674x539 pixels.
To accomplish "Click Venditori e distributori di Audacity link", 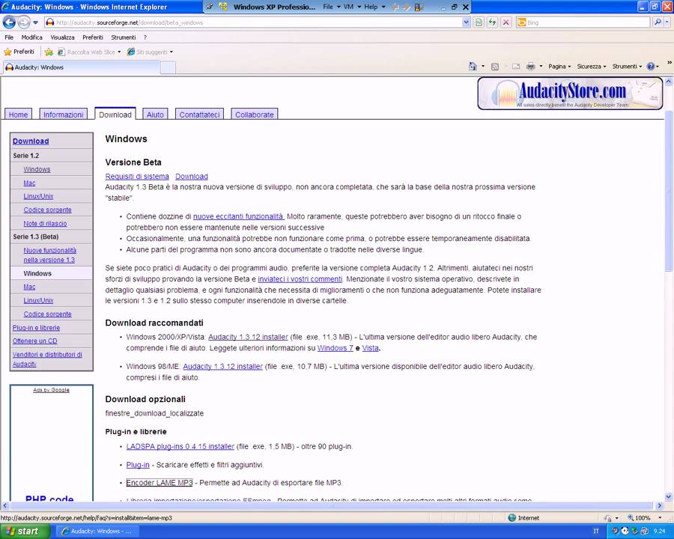I will pos(47,359).
